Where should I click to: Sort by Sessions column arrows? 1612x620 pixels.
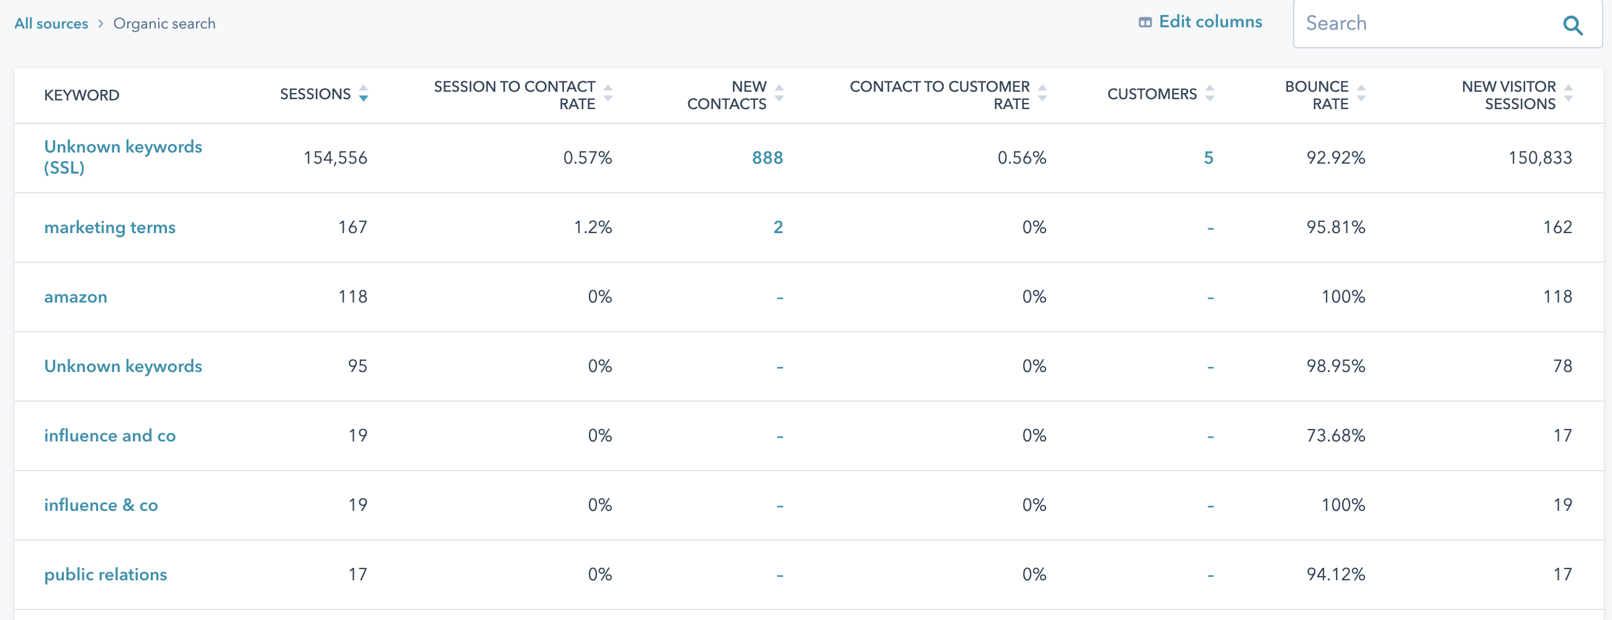(x=364, y=93)
